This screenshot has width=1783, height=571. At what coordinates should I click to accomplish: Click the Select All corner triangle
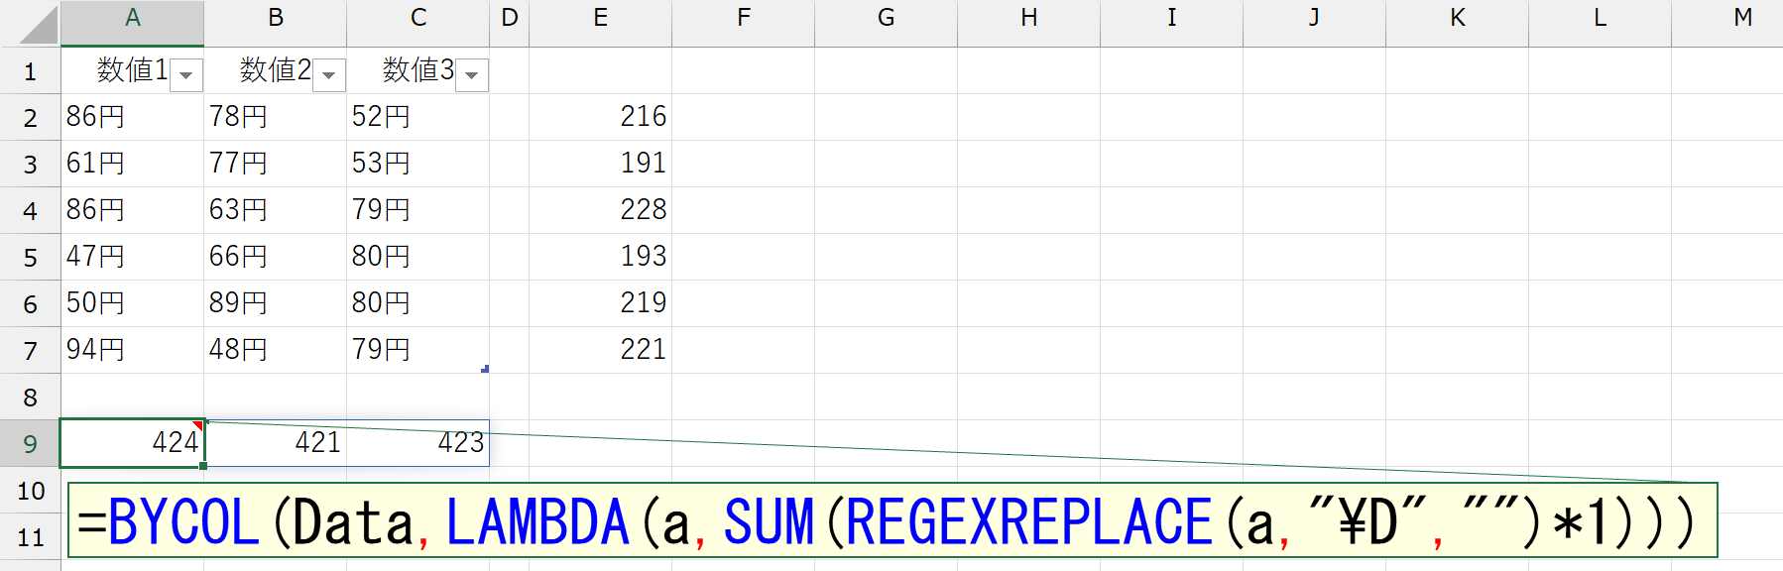40,25
